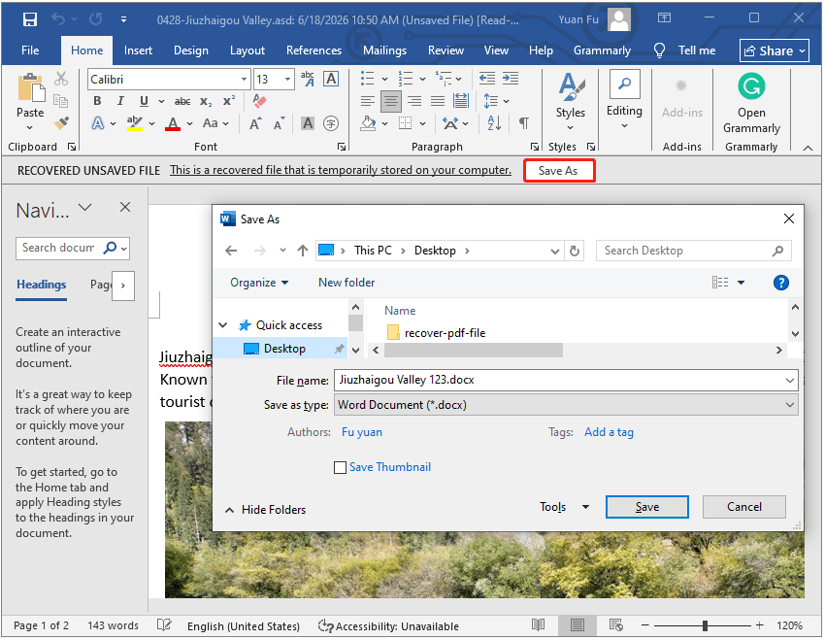The width and height of the screenshot is (825, 640).
Task: Close the Navigation pane
Action: 124,208
